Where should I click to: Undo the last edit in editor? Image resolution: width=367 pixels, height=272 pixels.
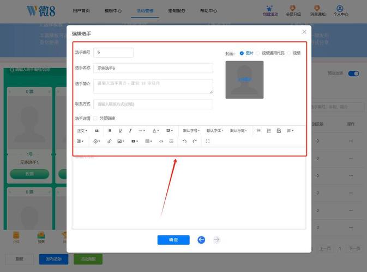(x=184, y=141)
